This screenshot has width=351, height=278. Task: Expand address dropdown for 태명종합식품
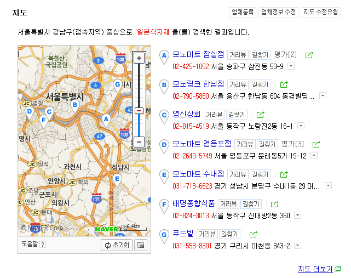click(298, 215)
